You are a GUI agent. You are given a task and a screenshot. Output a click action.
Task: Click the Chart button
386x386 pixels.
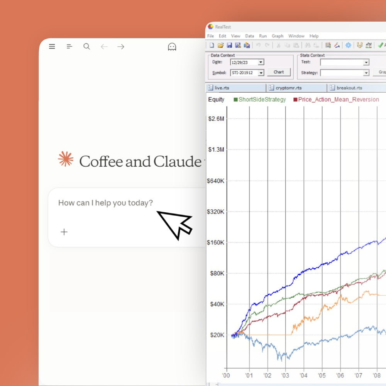click(279, 72)
